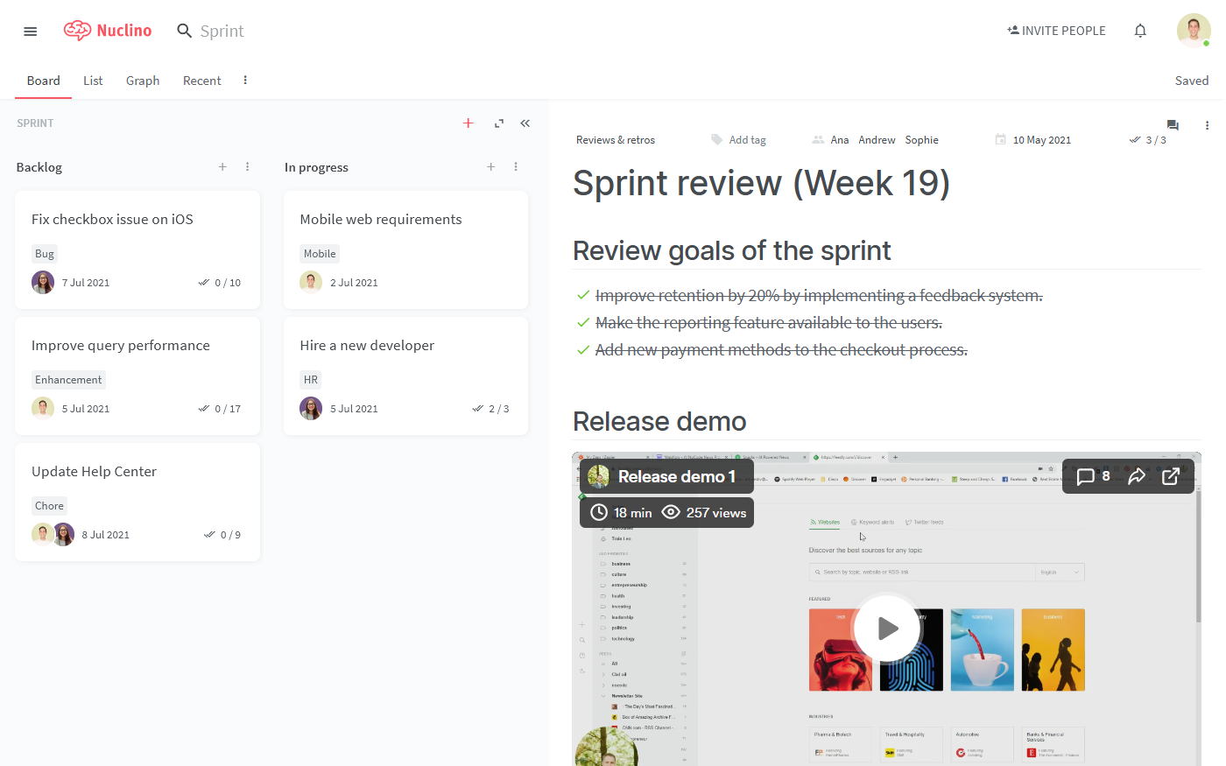Play the Release demo video

(x=886, y=629)
